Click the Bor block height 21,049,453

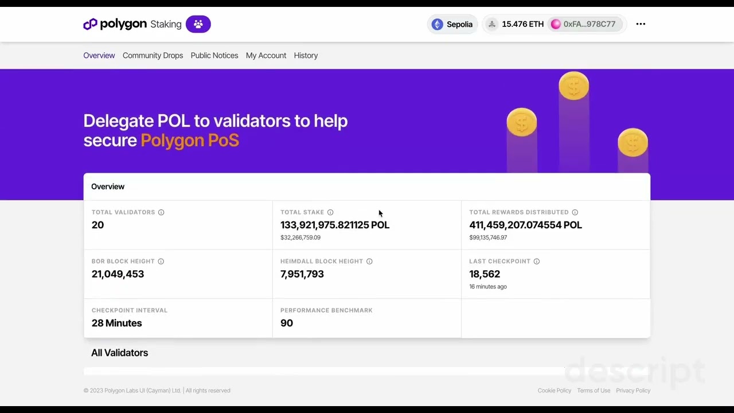point(118,274)
